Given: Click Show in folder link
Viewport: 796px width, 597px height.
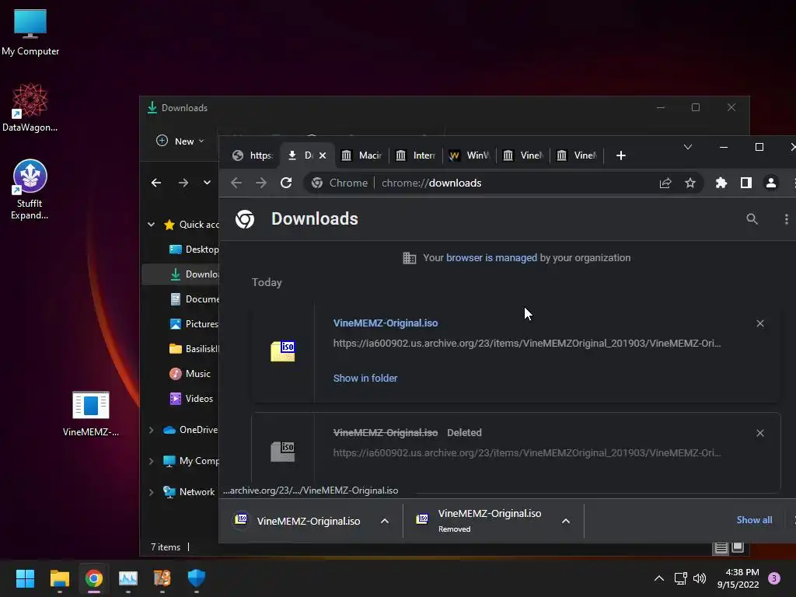Looking at the screenshot, I should (365, 379).
